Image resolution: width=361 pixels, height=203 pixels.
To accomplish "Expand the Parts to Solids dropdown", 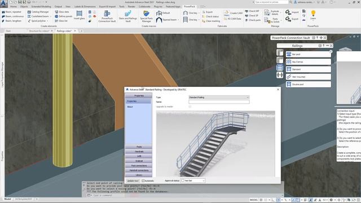I will pos(281,20).
